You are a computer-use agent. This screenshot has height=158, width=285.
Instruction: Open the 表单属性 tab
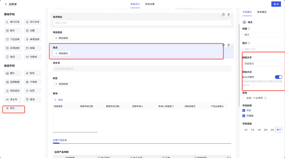pyautogui.click(x=262, y=12)
